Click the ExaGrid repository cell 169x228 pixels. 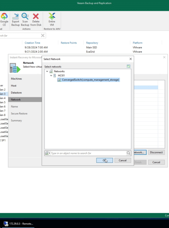(90, 52)
